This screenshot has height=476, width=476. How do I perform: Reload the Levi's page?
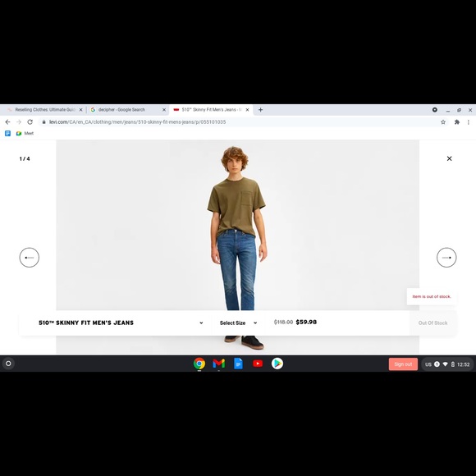30,122
